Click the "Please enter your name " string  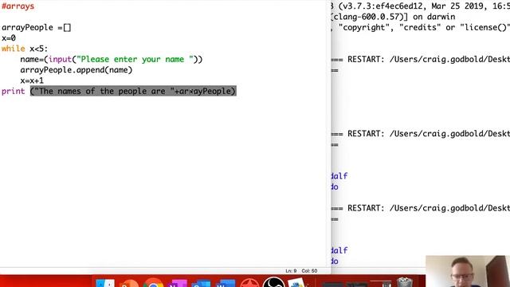click(135, 60)
